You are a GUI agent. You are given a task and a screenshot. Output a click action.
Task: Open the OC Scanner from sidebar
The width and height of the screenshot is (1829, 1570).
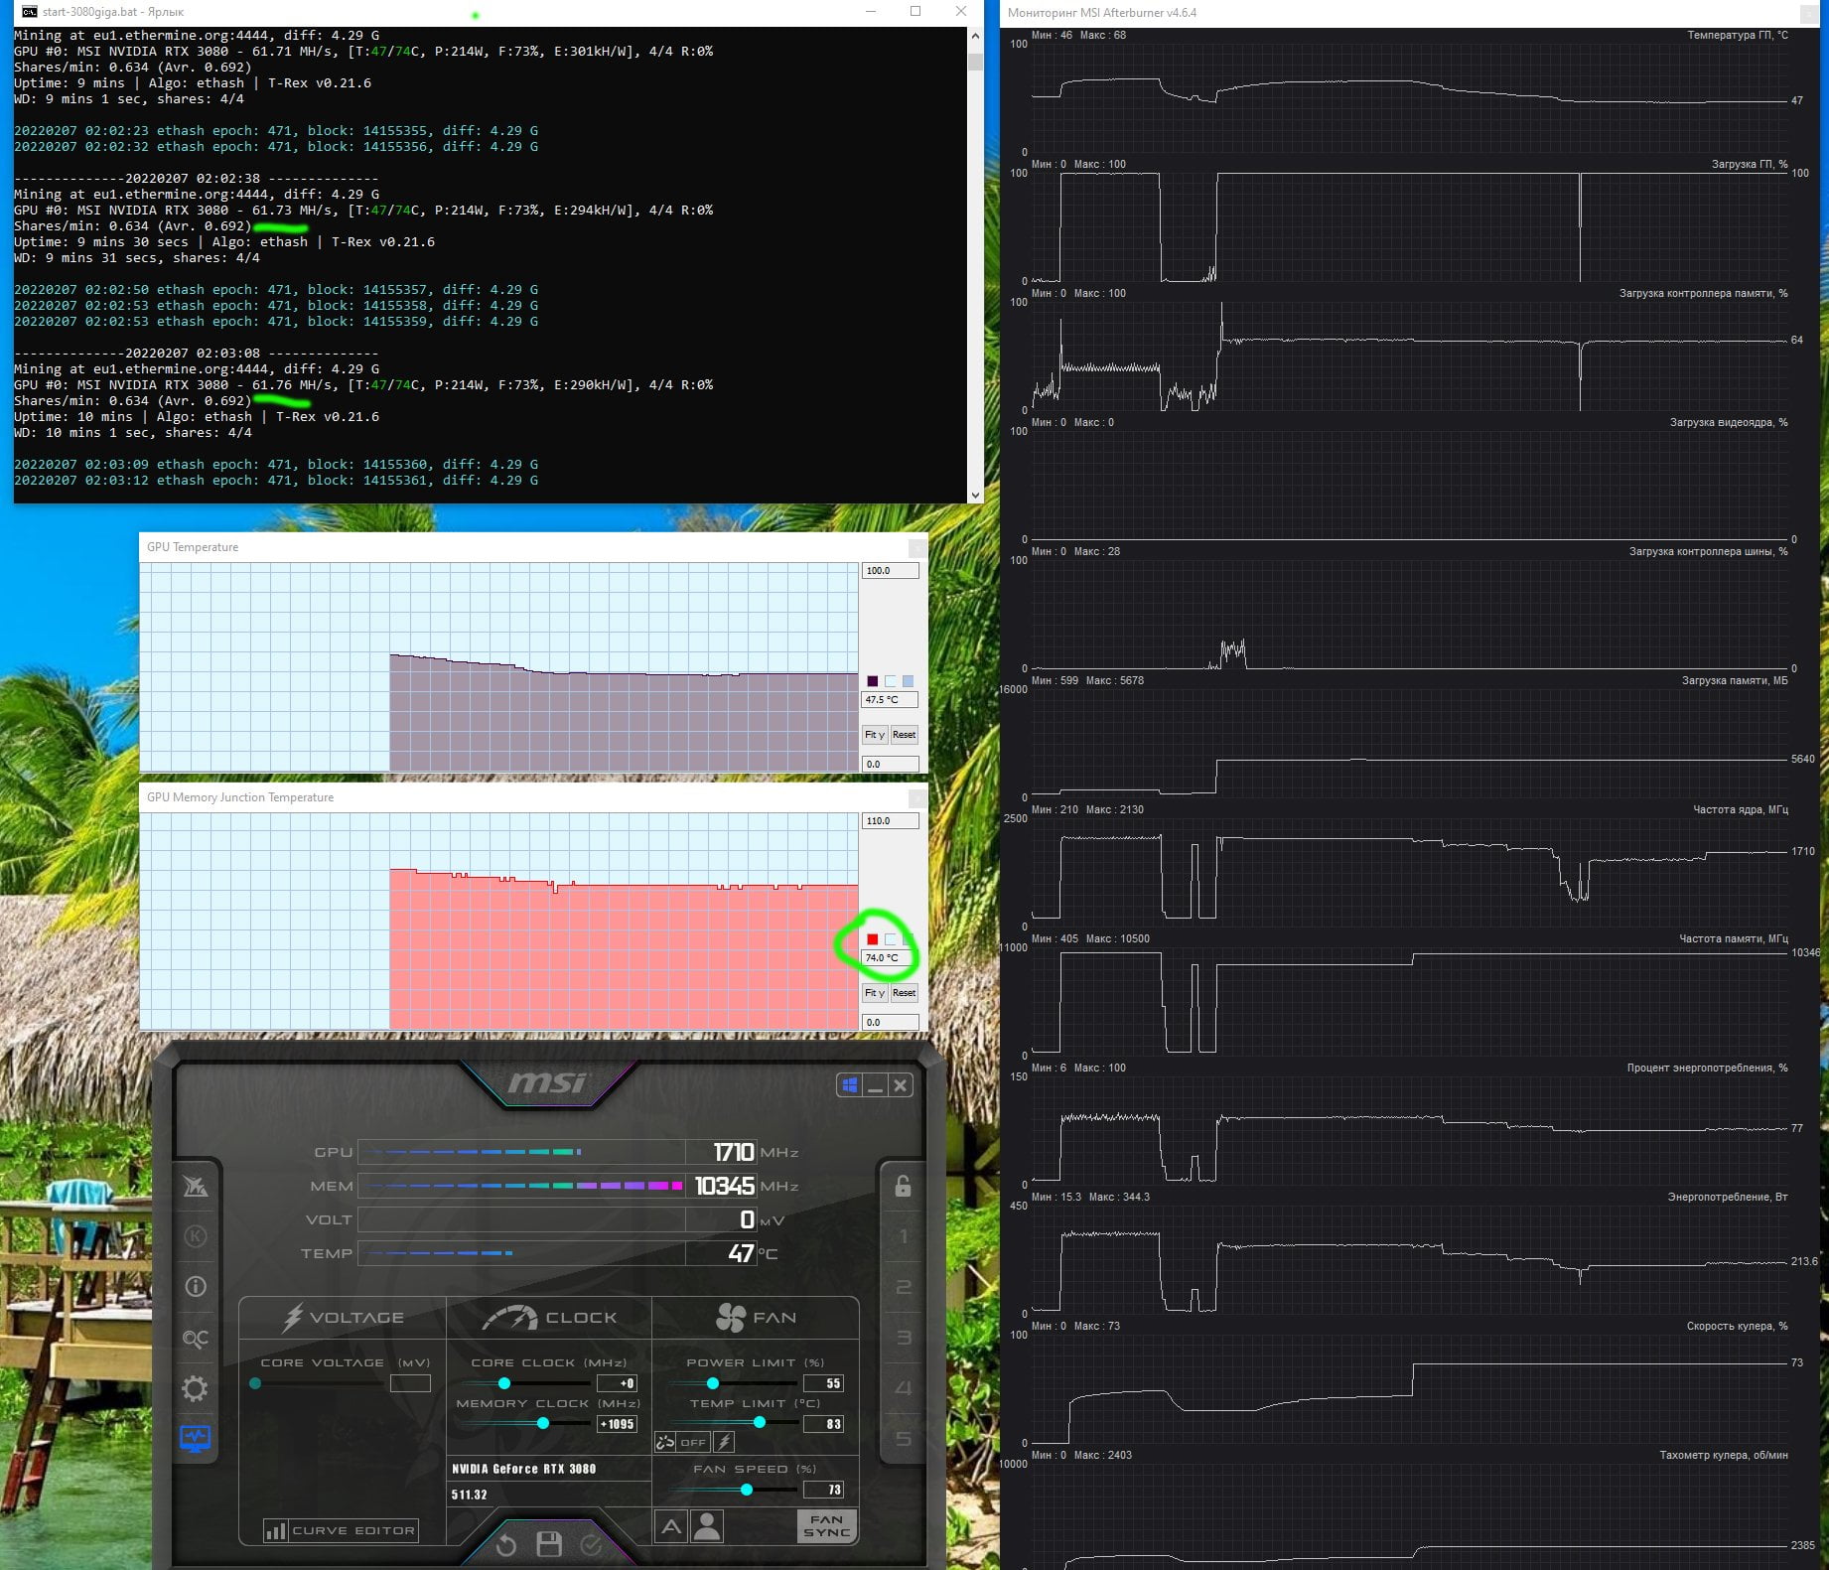point(196,1338)
